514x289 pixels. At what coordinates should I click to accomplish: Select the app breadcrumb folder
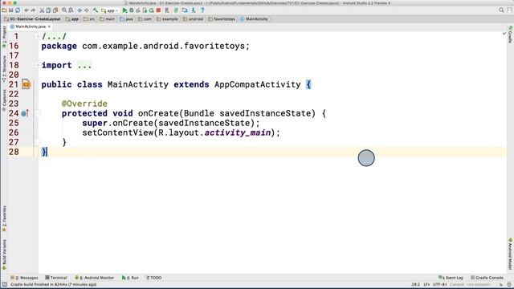[72, 19]
